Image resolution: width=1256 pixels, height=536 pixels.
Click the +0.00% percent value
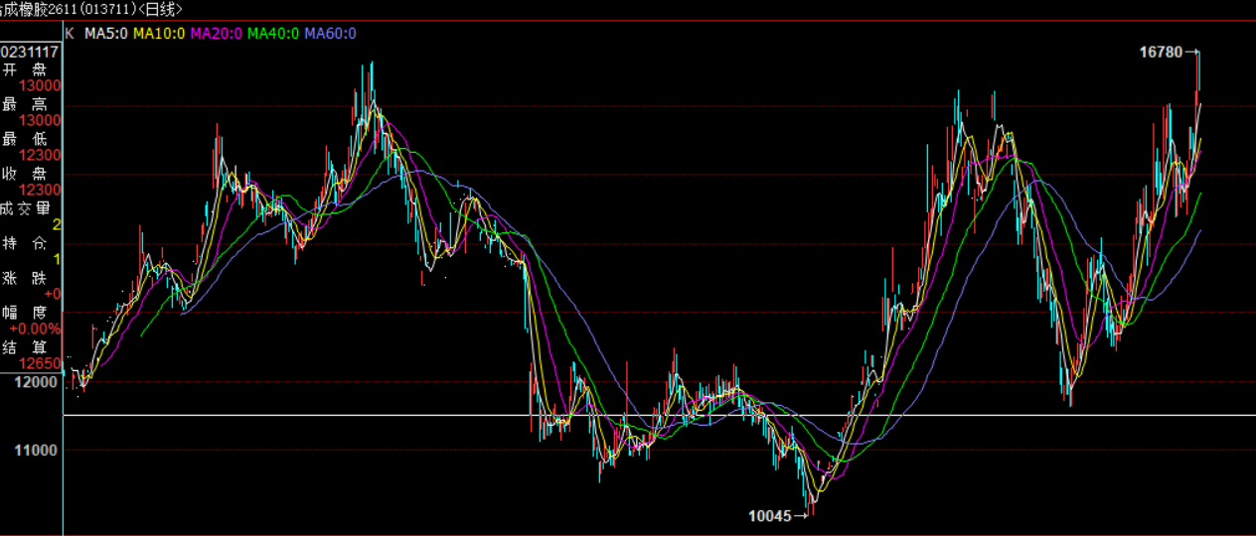(36, 330)
